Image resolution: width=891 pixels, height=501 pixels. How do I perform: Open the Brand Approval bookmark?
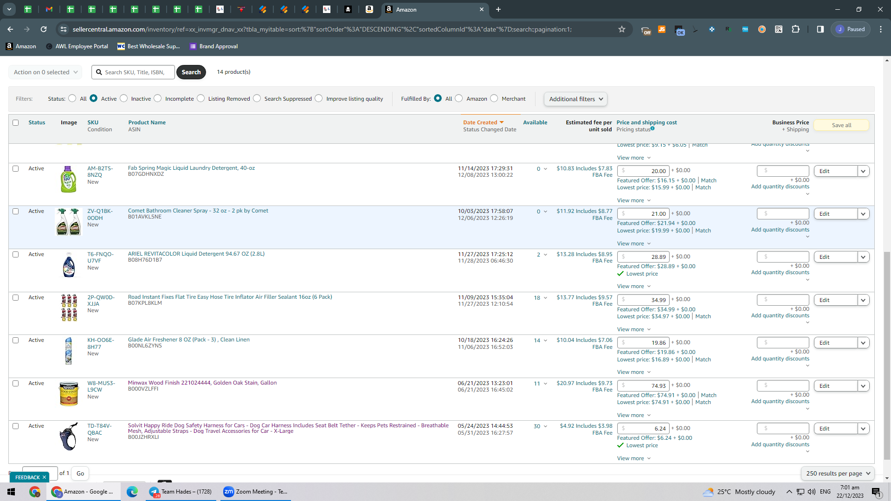point(214,46)
